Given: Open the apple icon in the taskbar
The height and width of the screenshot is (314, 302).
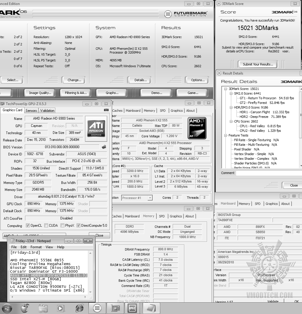Looking at the screenshot, I should (25, 308).
